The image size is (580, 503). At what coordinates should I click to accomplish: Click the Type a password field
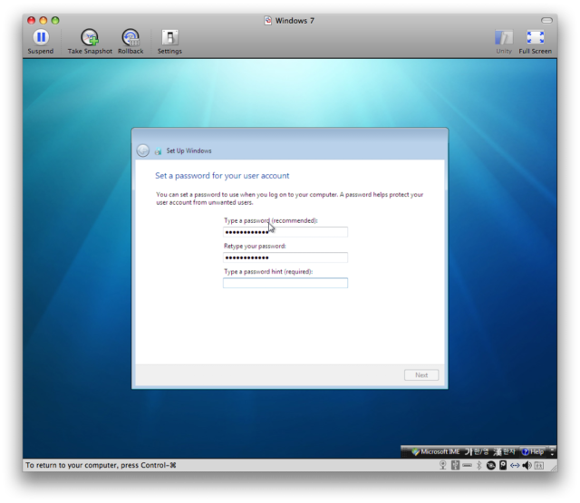(285, 232)
